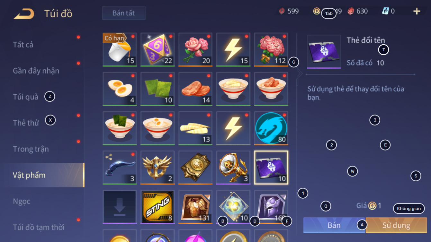The width and height of the screenshot is (431, 242).
Task: Click the Thẻ đổi tên preview thumbnail
Action: pos(324,51)
